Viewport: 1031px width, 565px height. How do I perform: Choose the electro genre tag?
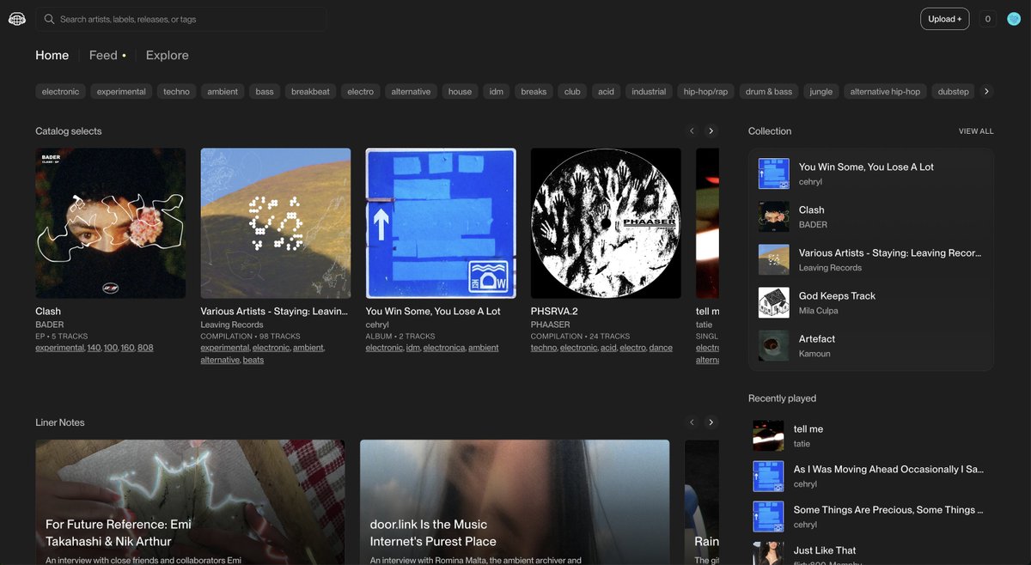pos(361,91)
